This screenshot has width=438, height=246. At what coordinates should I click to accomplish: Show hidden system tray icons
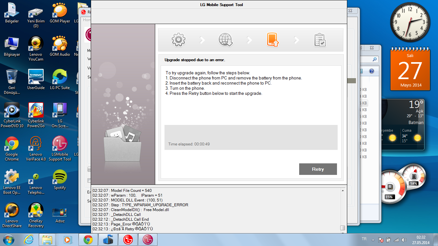click(373, 240)
